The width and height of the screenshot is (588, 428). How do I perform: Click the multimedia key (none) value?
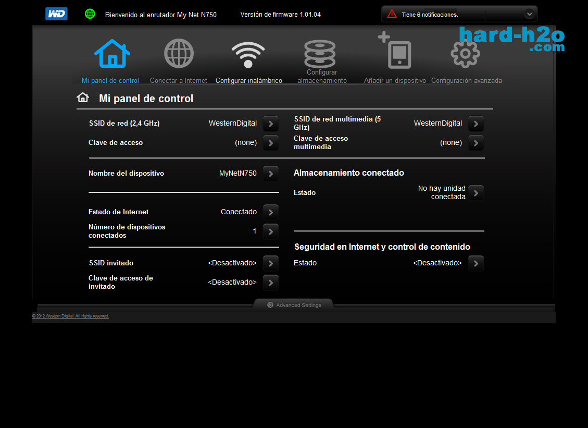451,142
